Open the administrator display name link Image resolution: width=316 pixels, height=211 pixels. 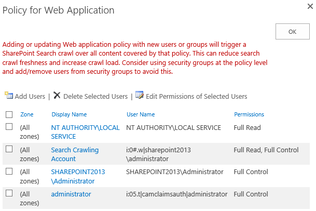click(x=71, y=194)
